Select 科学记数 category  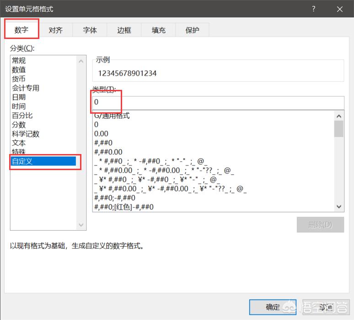point(26,134)
